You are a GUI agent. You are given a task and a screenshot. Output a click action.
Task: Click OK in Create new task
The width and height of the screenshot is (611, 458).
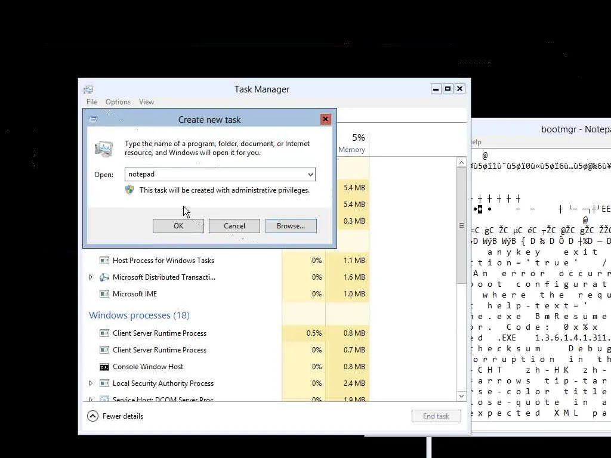click(x=178, y=226)
